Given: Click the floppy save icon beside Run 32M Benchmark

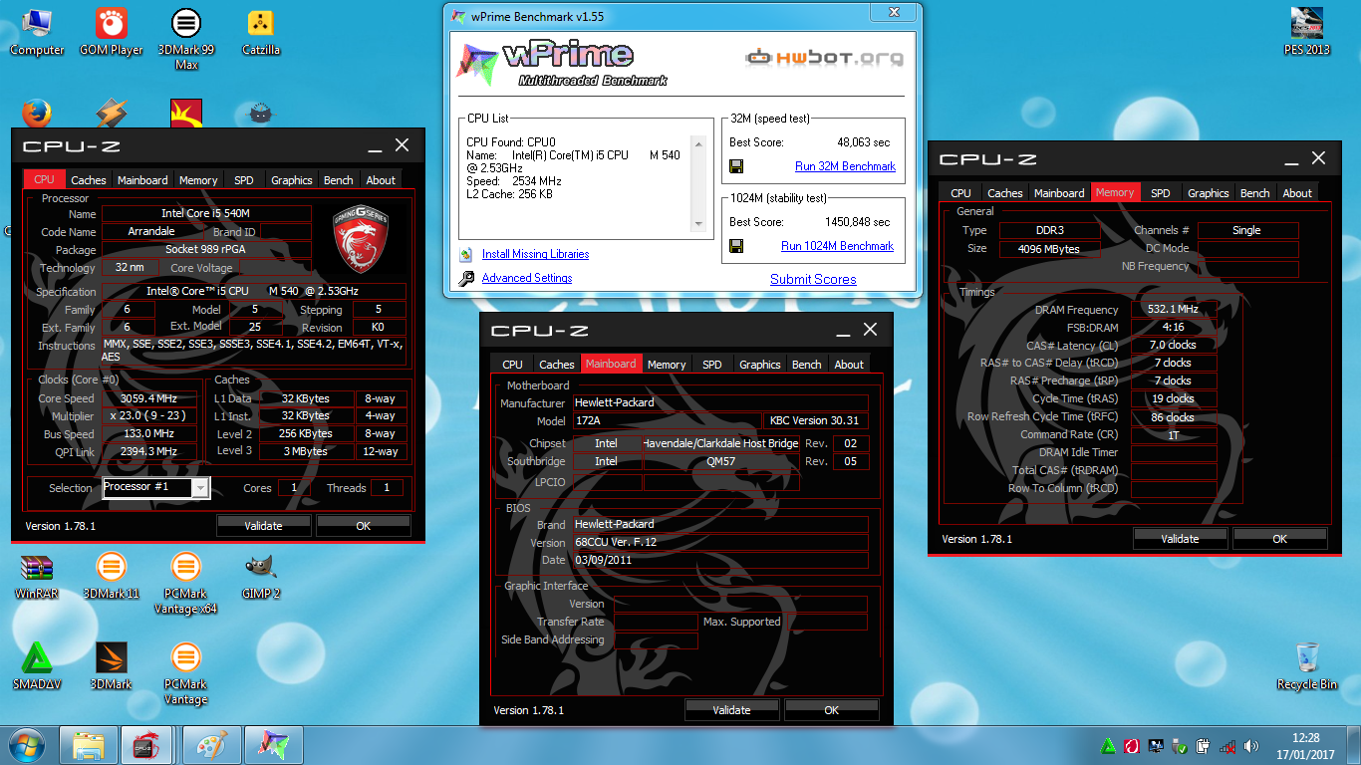Looking at the screenshot, I should pos(736,166).
